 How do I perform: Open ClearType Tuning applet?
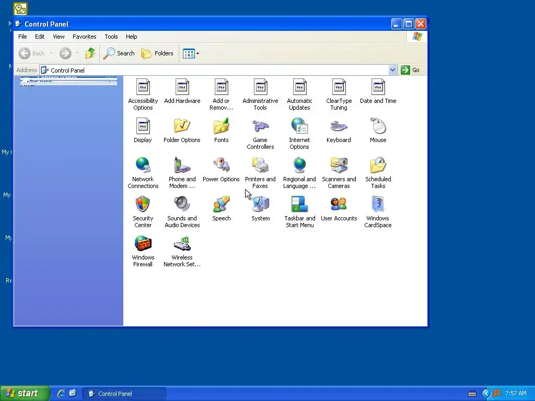(339, 88)
